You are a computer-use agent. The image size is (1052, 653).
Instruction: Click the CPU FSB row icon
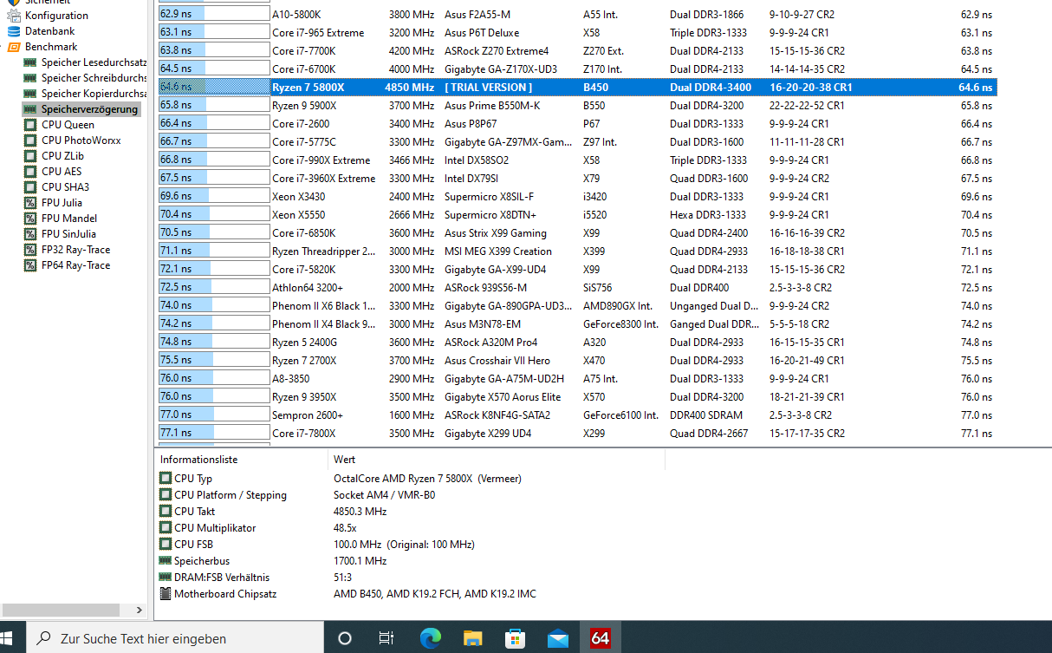166,545
